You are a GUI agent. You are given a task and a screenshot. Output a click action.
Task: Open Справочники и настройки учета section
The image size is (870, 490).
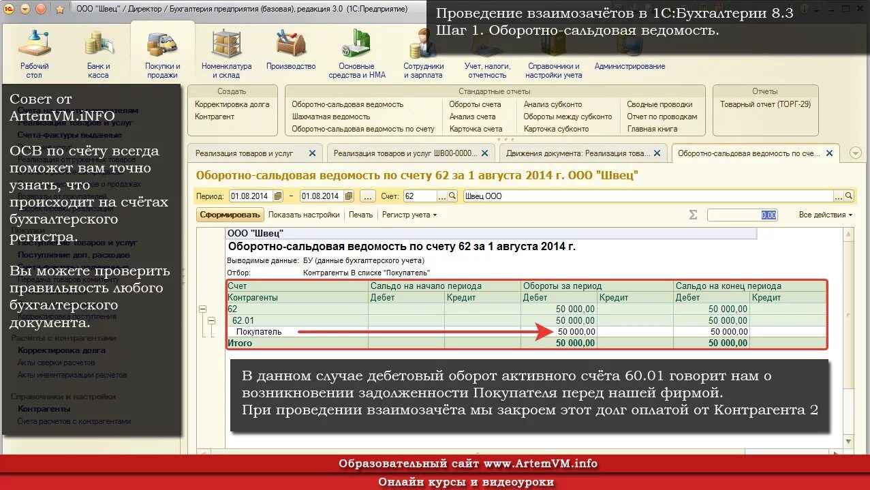pos(555,54)
